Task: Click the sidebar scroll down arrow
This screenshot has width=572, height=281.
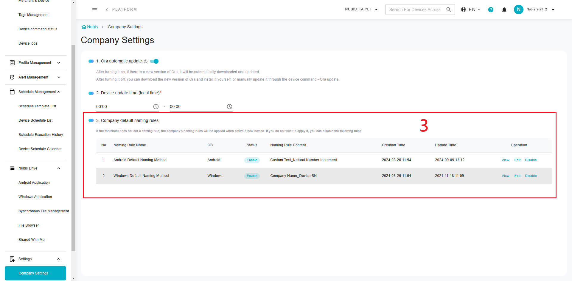Action: click(73, 278)
